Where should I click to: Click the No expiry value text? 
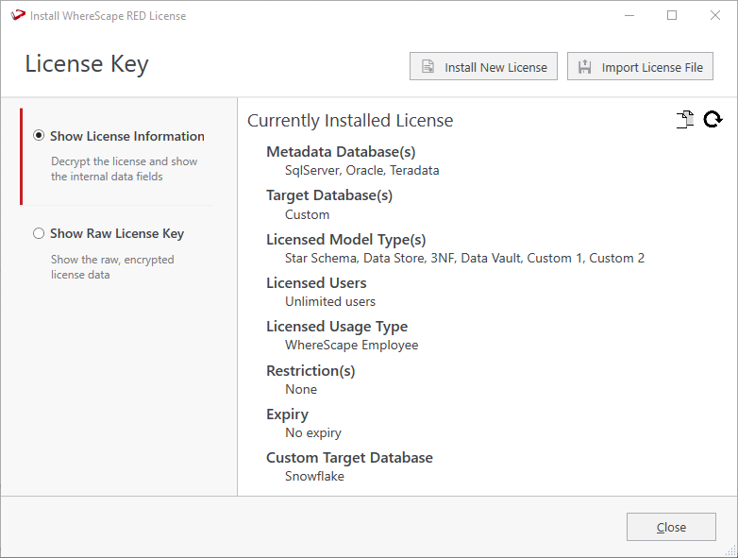(x=313, y=432)
